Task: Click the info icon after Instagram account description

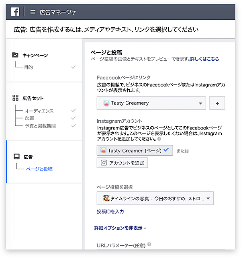Action: click(159, 139)
